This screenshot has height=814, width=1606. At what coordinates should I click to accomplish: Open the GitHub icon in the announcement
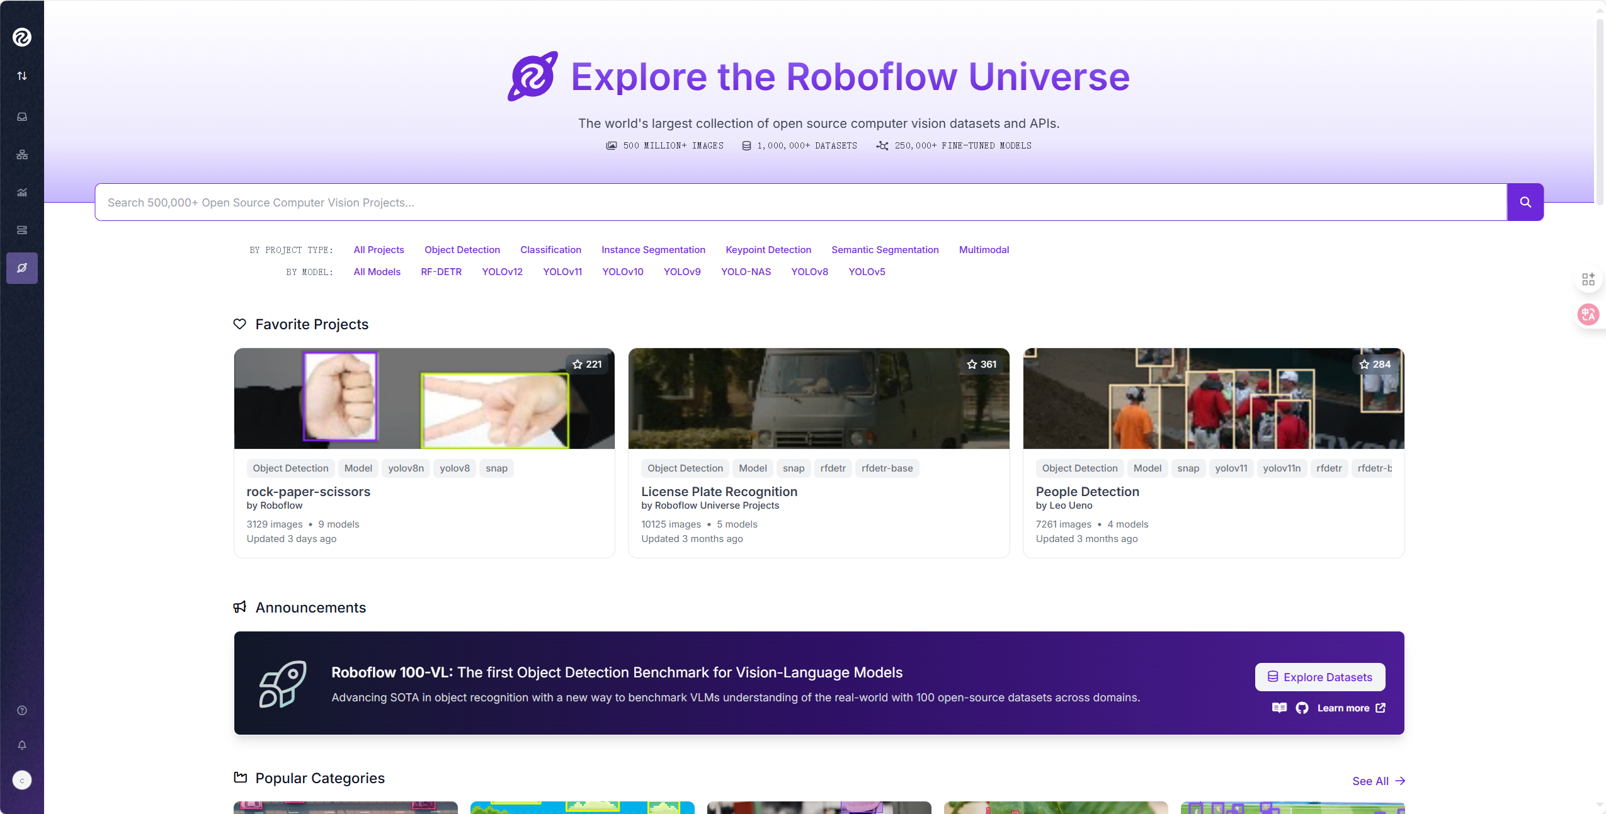click(x=1302, y=708)
